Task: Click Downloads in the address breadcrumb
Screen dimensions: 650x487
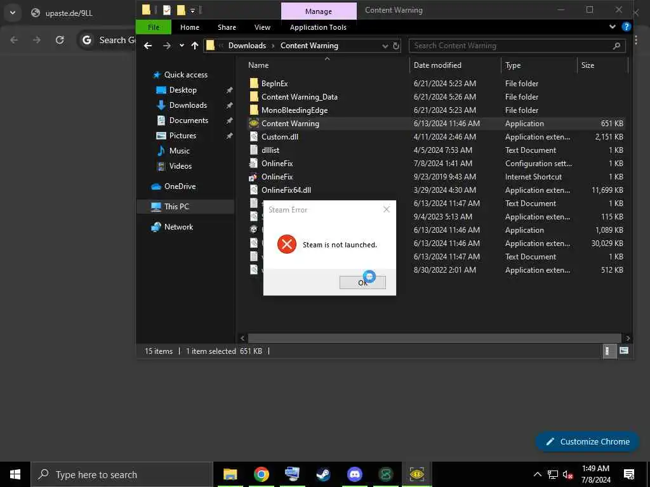Action: [247, 46]
